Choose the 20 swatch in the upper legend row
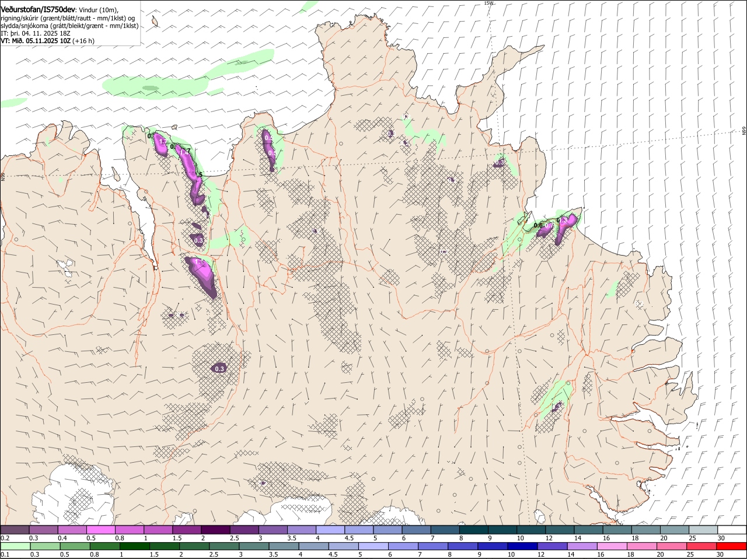747x559 pixels. tap(674, 530)
